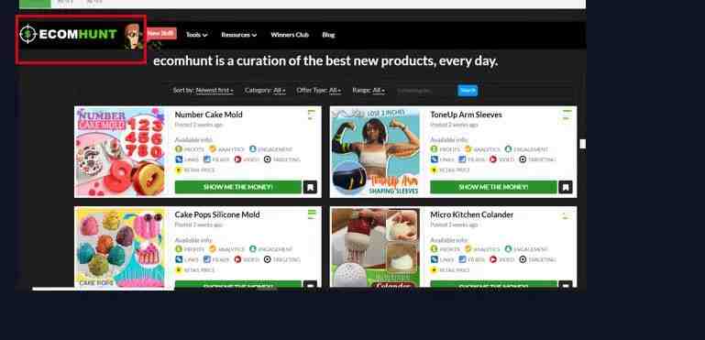Viewport: 705px width, 340px height.
Task: Open the Range All filter dropdown
Action: point(369,91)
